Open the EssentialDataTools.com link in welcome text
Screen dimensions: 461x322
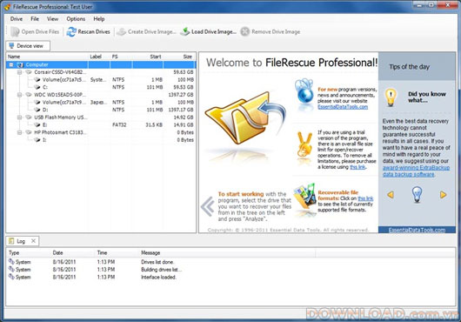click(x=343, y=107)
